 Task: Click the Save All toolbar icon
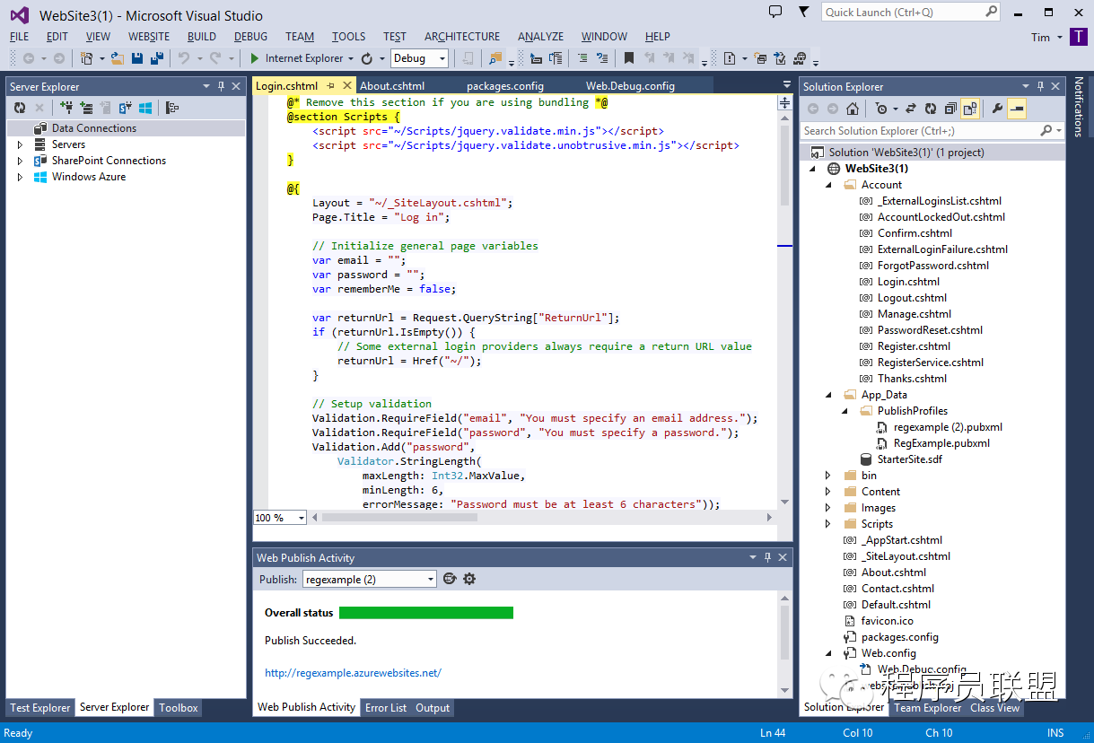[x=157, y=58]
